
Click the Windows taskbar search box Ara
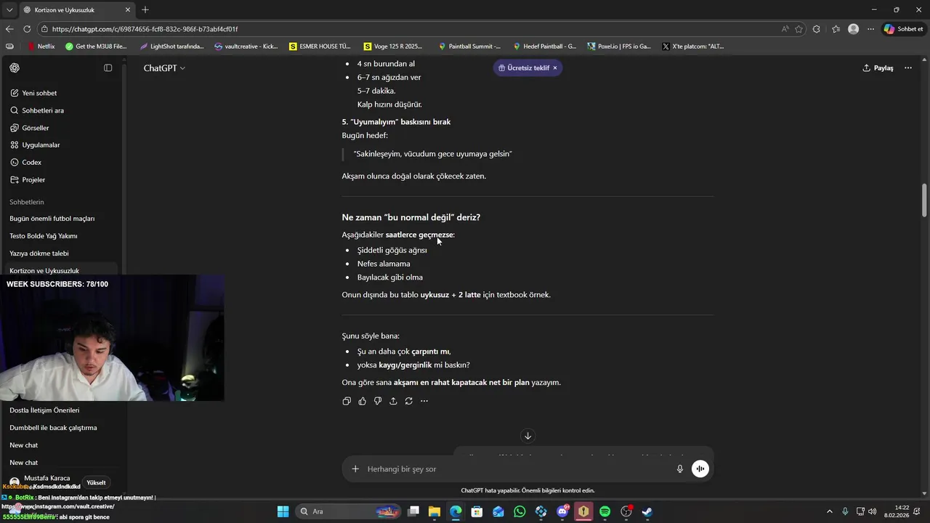[x=348, y=511]
